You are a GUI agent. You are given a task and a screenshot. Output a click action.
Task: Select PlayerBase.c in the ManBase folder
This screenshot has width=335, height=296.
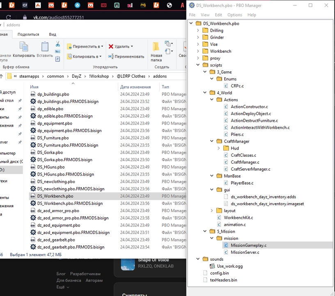tap(242, 183)
